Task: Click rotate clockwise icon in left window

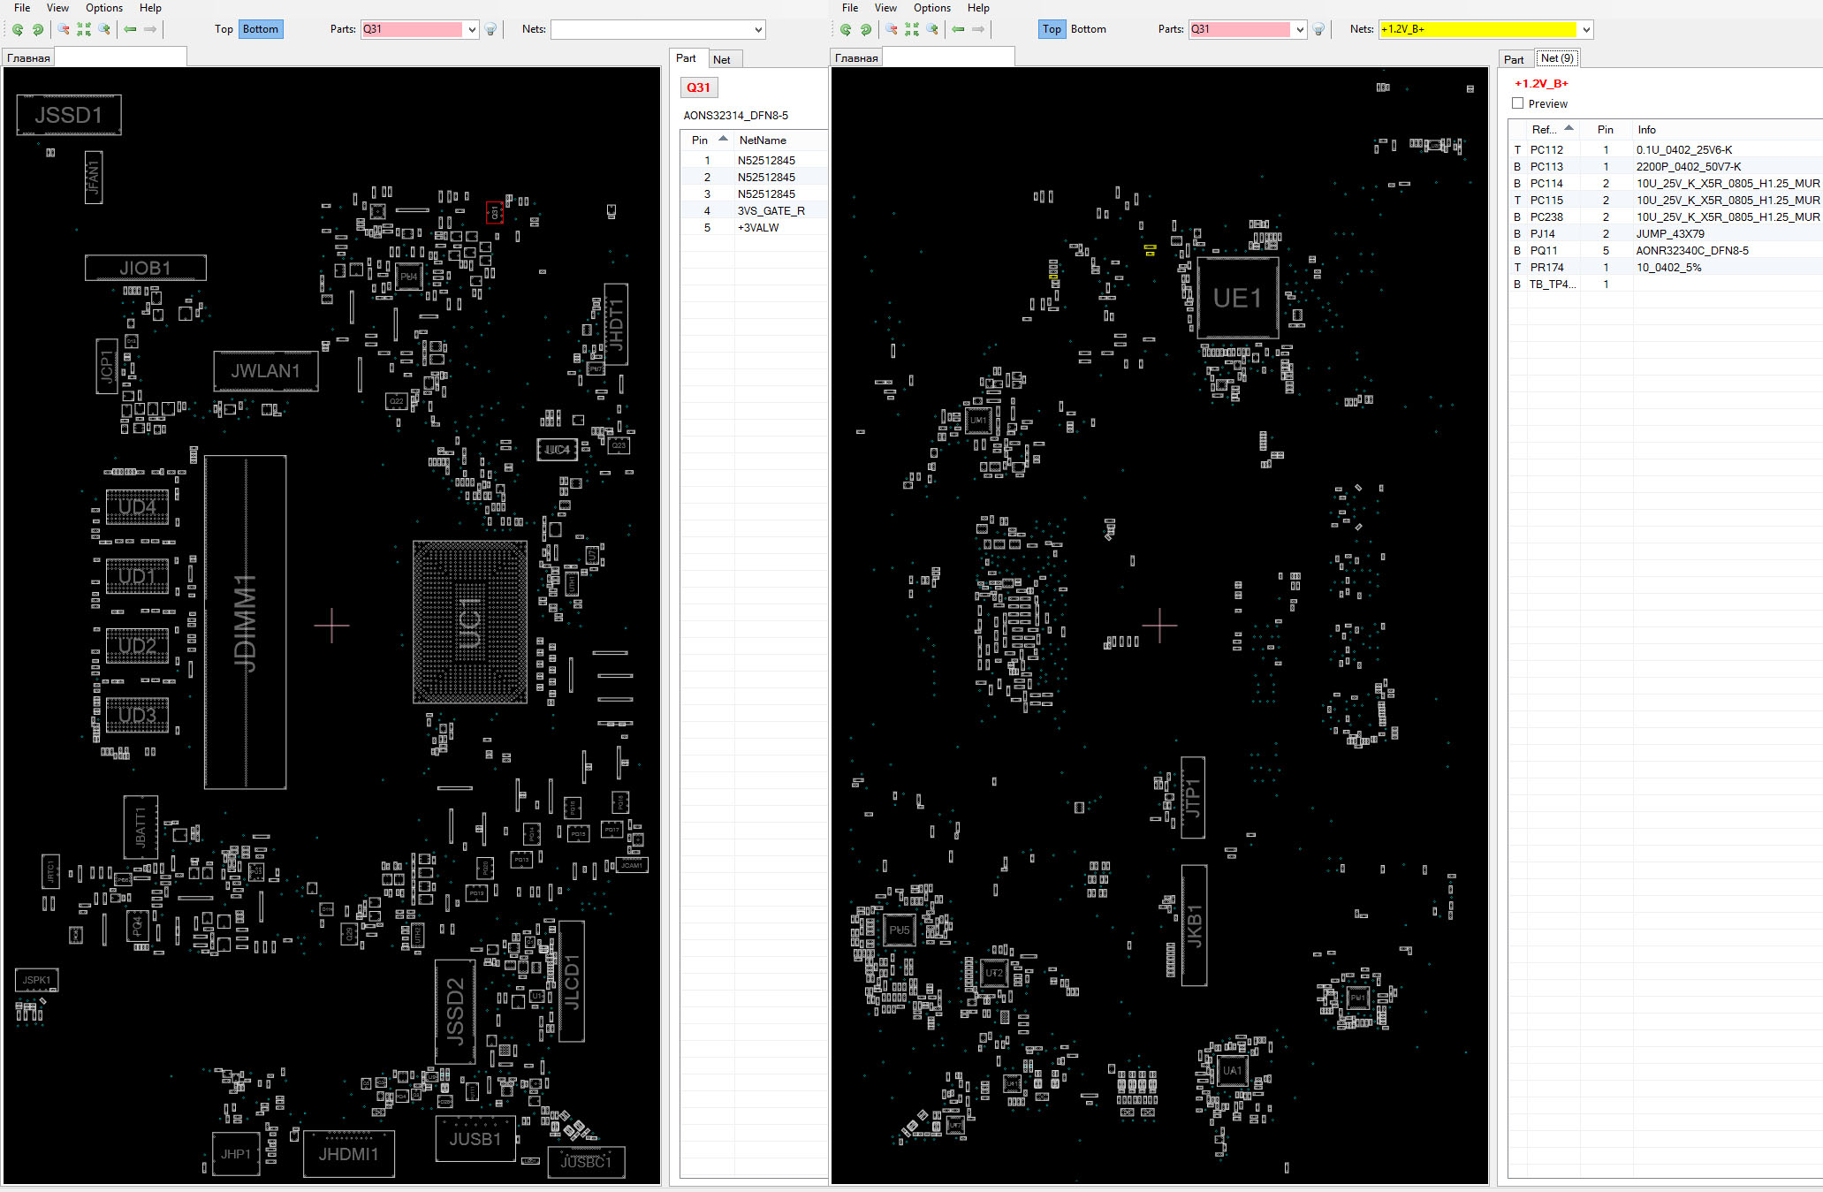Action: tap(38, 29)
